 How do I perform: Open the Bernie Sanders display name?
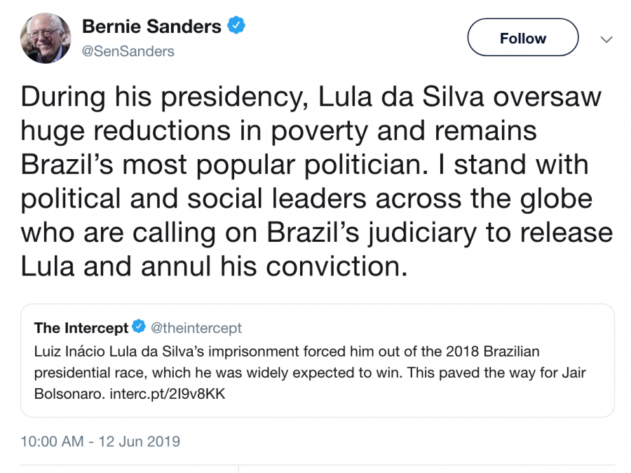point(151,27)
